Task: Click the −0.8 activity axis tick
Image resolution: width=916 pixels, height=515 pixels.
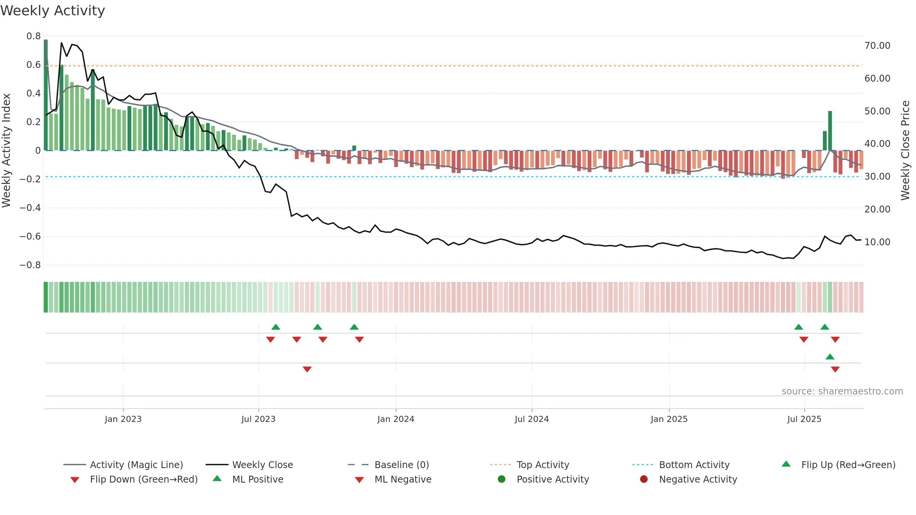Action: click(x=30, y=265)
